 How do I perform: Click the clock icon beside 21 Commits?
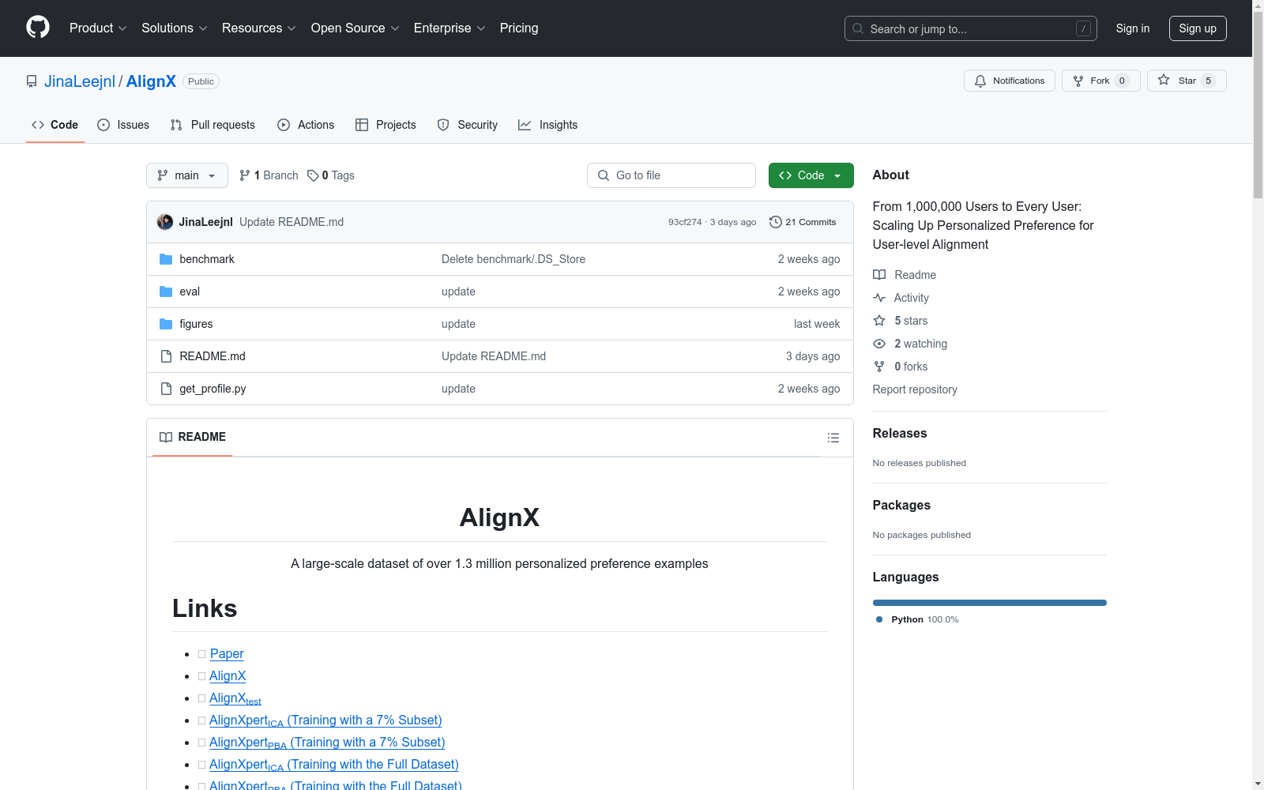click(776, 222)
